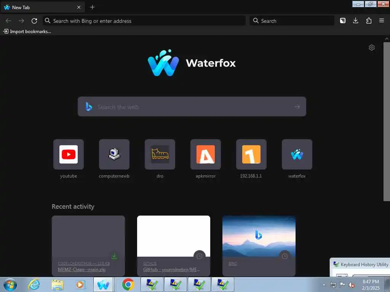Open the hamburger application menu
Screen dimensions: 390x292
pyautogui.click(x=382, y=21)
